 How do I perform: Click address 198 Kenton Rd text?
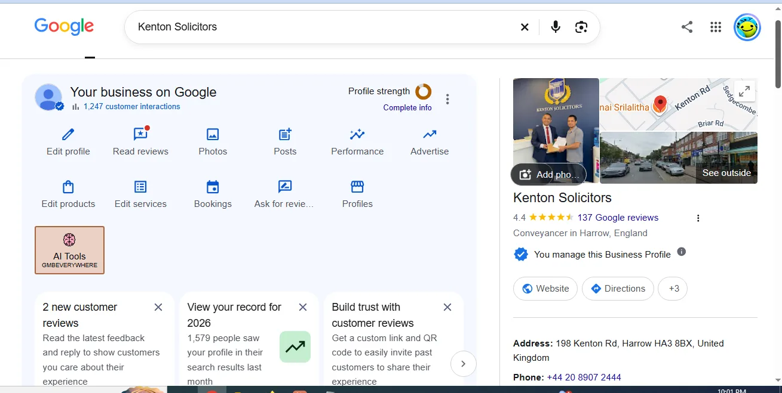618,351
